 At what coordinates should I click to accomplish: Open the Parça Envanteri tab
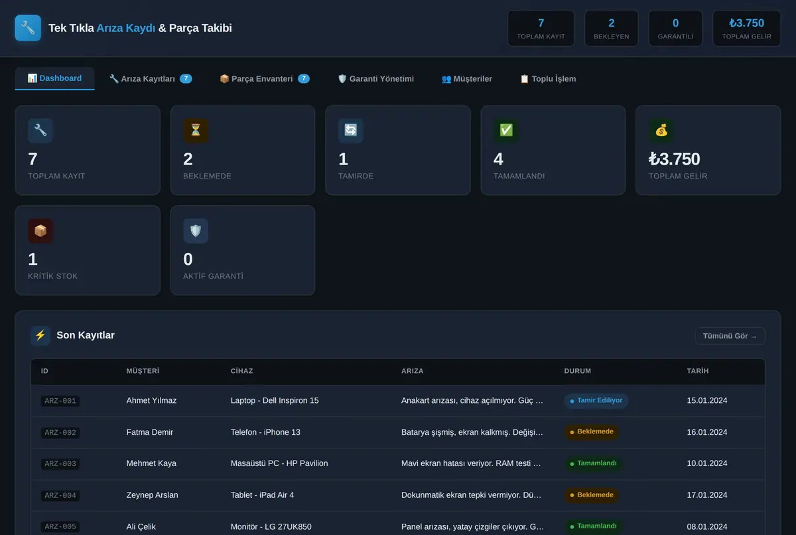coord(264,78)
